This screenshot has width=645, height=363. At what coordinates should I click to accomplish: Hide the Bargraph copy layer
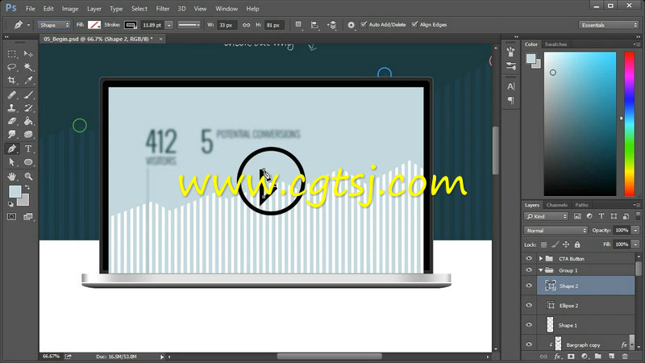pyautogui.click(x=529, y=344)
